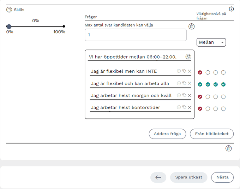Viewport: 240px width, 189px height.
Task: Open the 'Mellan' importance dropdown
Action: 211,42
